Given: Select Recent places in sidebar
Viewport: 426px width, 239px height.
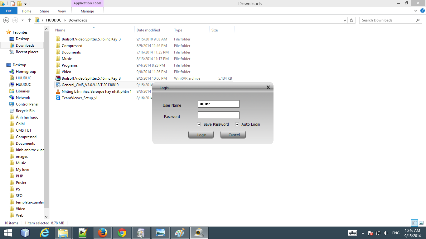Looking at the screenshot, I should point(24,52).
